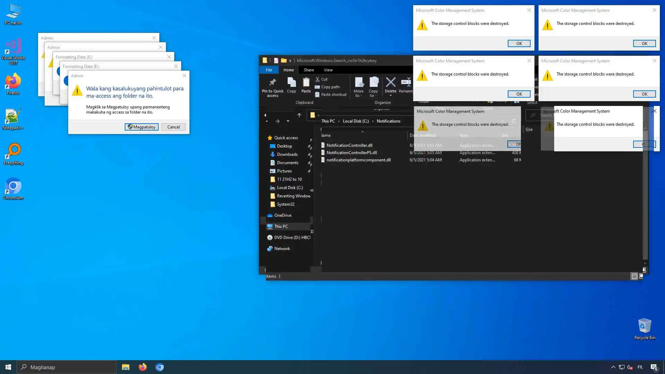Expand recent locations dropdown arrow
Screen dimensions: 665x374
[288, 121]
